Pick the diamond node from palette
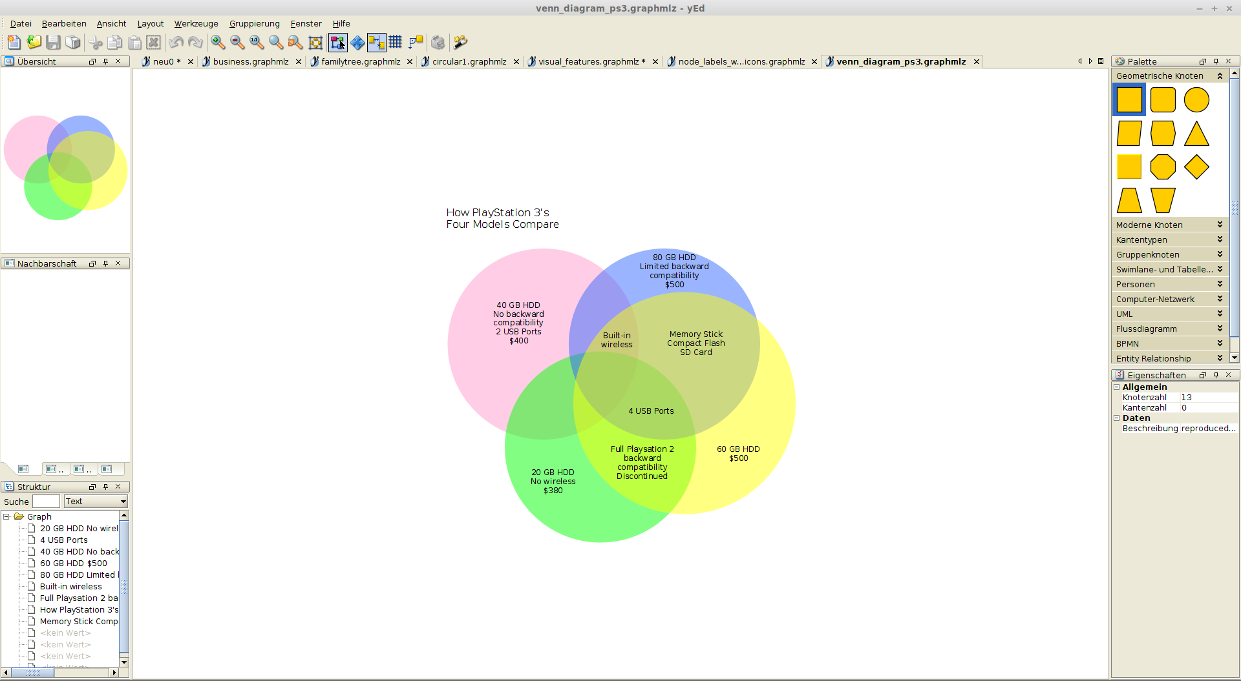This screenshot has width=1241, height=681. point(1196,167)
